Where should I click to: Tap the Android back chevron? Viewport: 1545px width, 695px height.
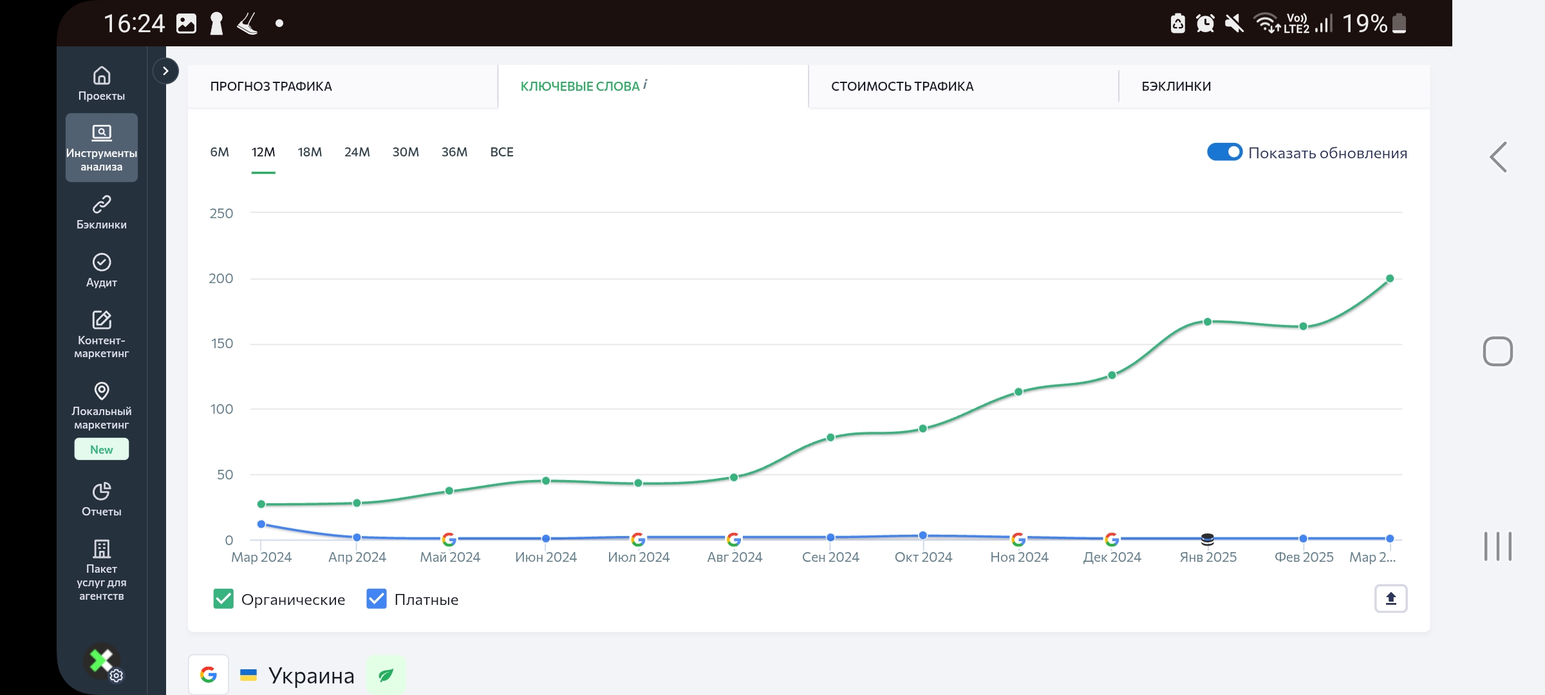tap(1498, 157)
